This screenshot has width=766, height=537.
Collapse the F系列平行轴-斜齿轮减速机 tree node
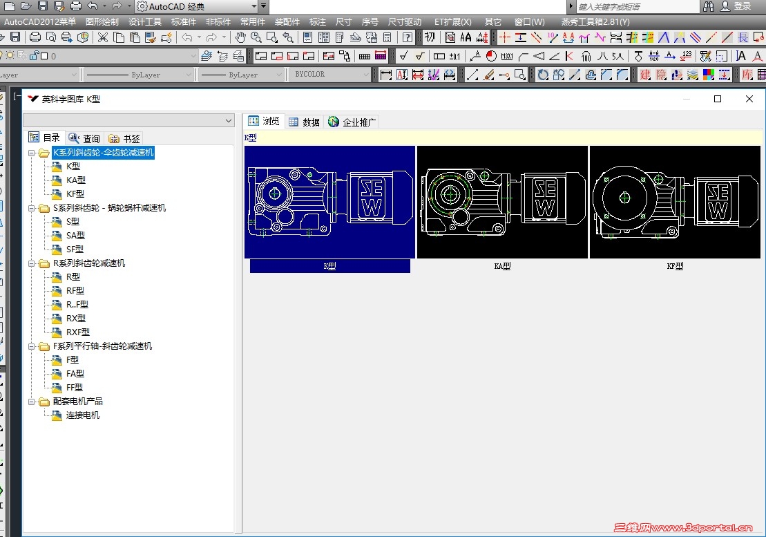pyautogui.click(x=32, y=346)
